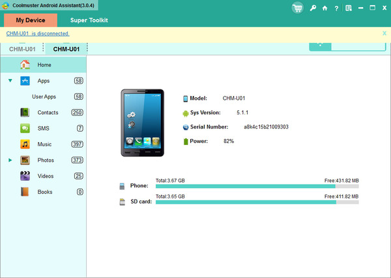
Task: Open help via question mark icon
Action: pyautogui.click(x=336, y=8)
